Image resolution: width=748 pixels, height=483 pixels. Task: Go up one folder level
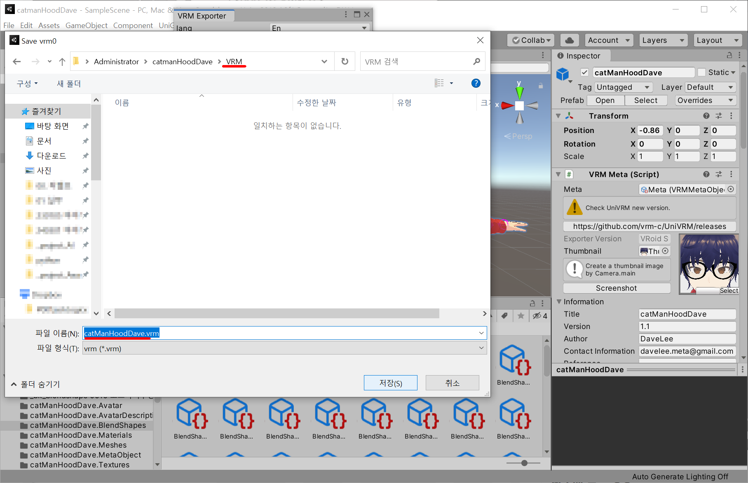point(62,62)
